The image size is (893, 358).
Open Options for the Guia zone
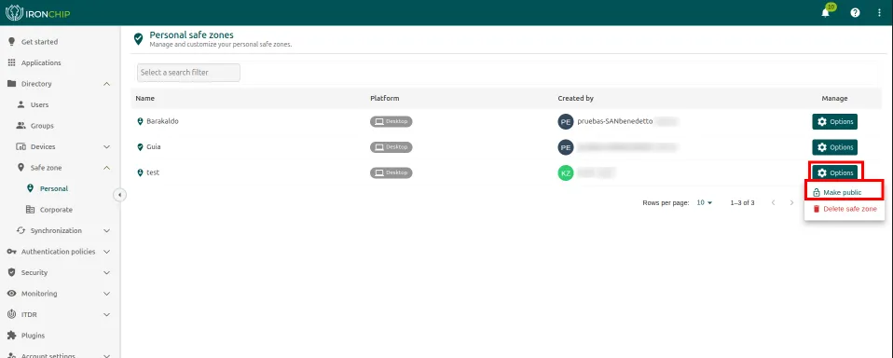pyautogui.click(x=834, y=147)
